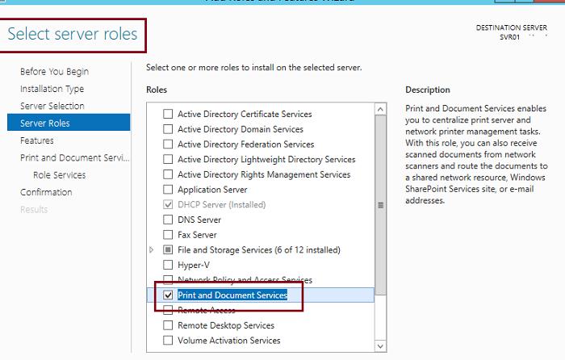Go to Before You Begin step
Viewport: 565px width, 360px height.
(x=54, y=72)
